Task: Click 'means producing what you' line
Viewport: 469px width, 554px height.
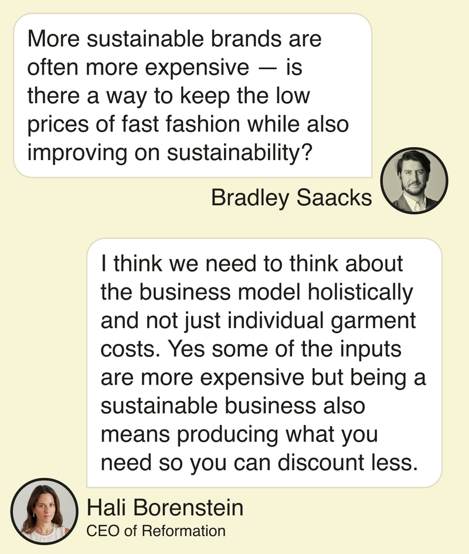Action: pyautogui.click(x=239, y=434)
